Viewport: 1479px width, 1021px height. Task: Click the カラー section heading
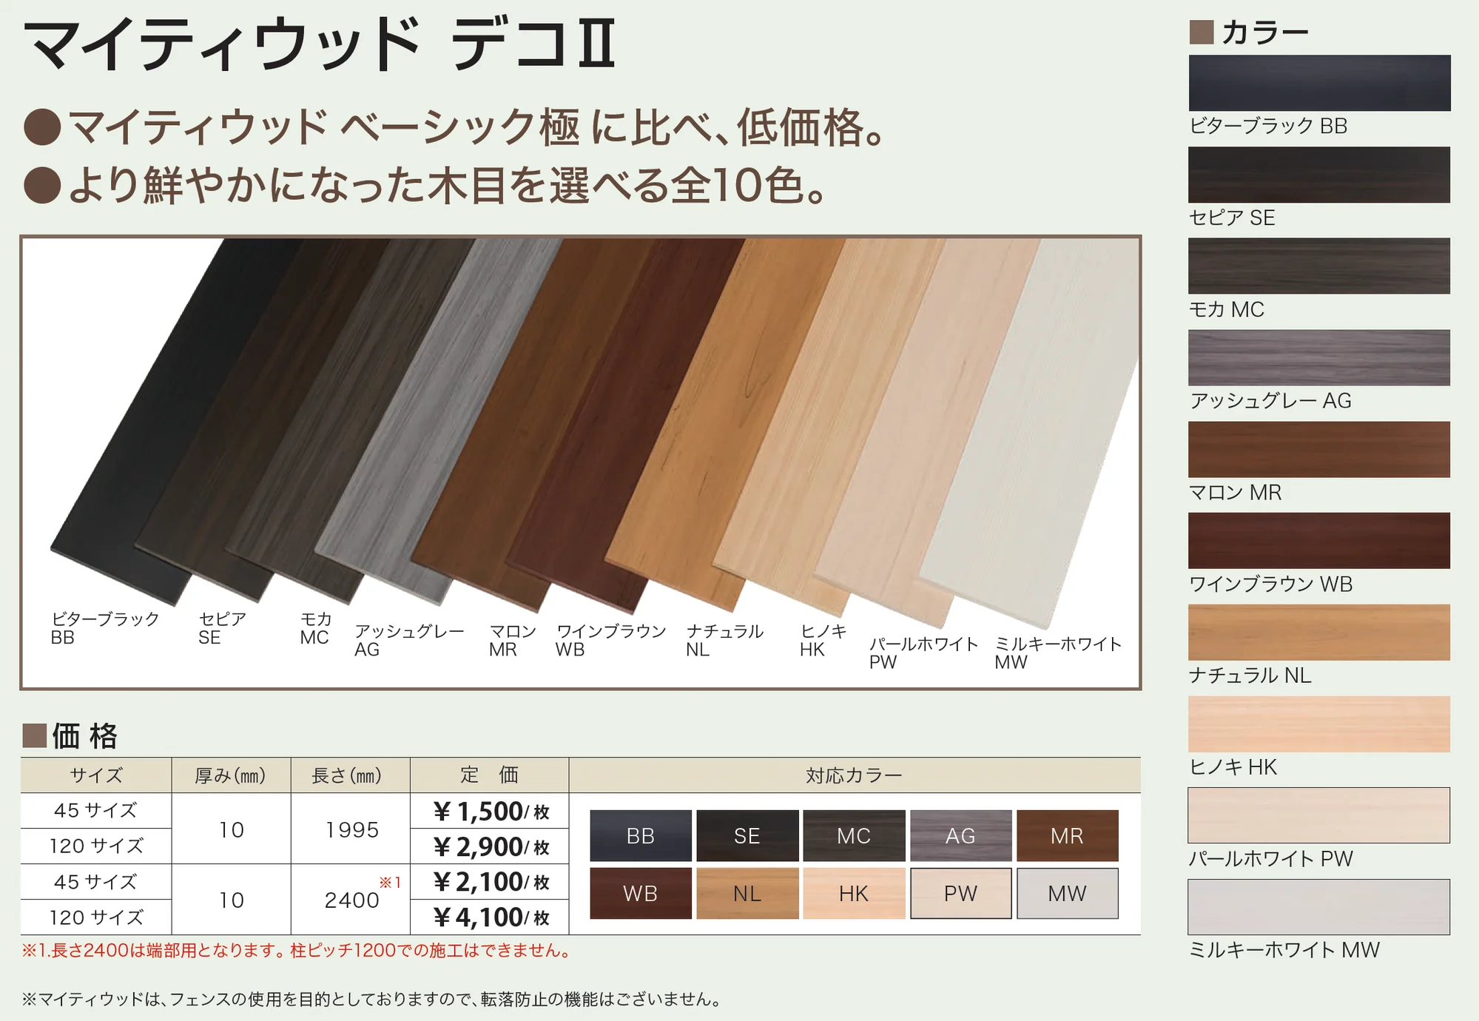[x=1250, y=33]
